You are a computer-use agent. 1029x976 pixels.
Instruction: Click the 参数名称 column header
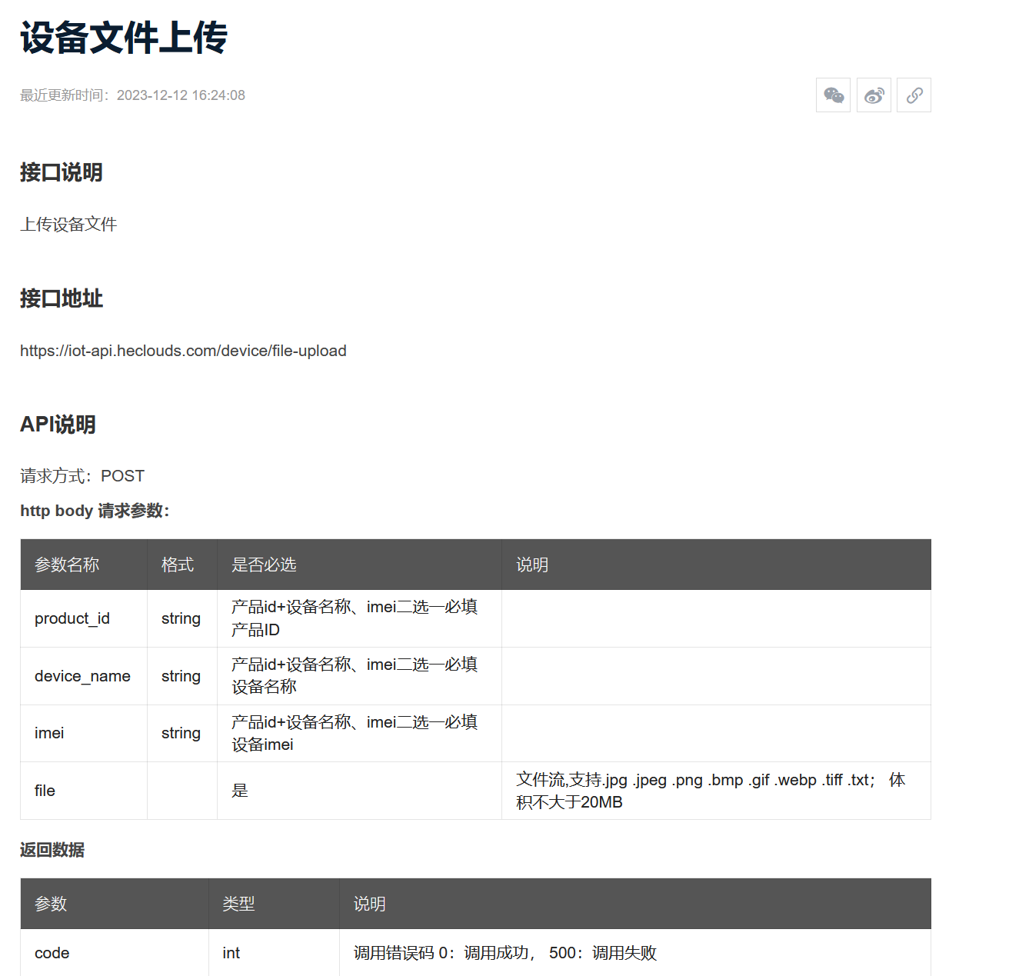pyautogui.click(x=84, y=565)
